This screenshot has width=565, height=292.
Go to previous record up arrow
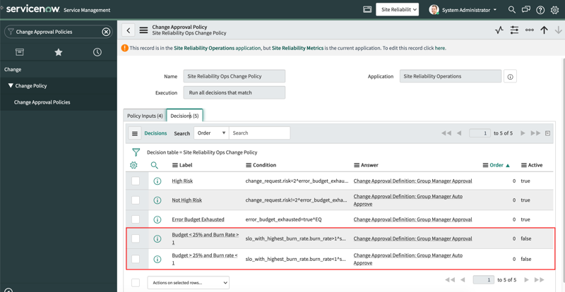point(544,30)
